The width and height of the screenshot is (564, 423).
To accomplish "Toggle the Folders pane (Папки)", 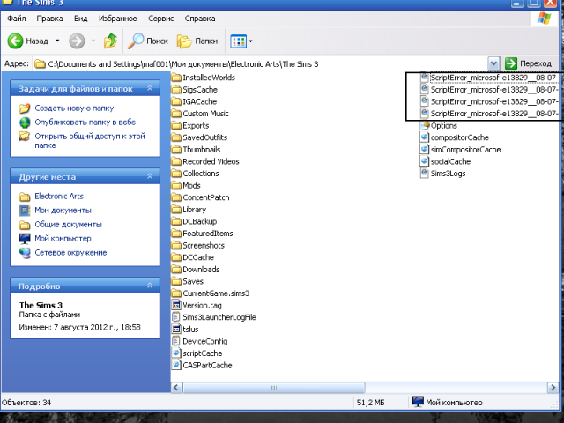I will [197, 41].
